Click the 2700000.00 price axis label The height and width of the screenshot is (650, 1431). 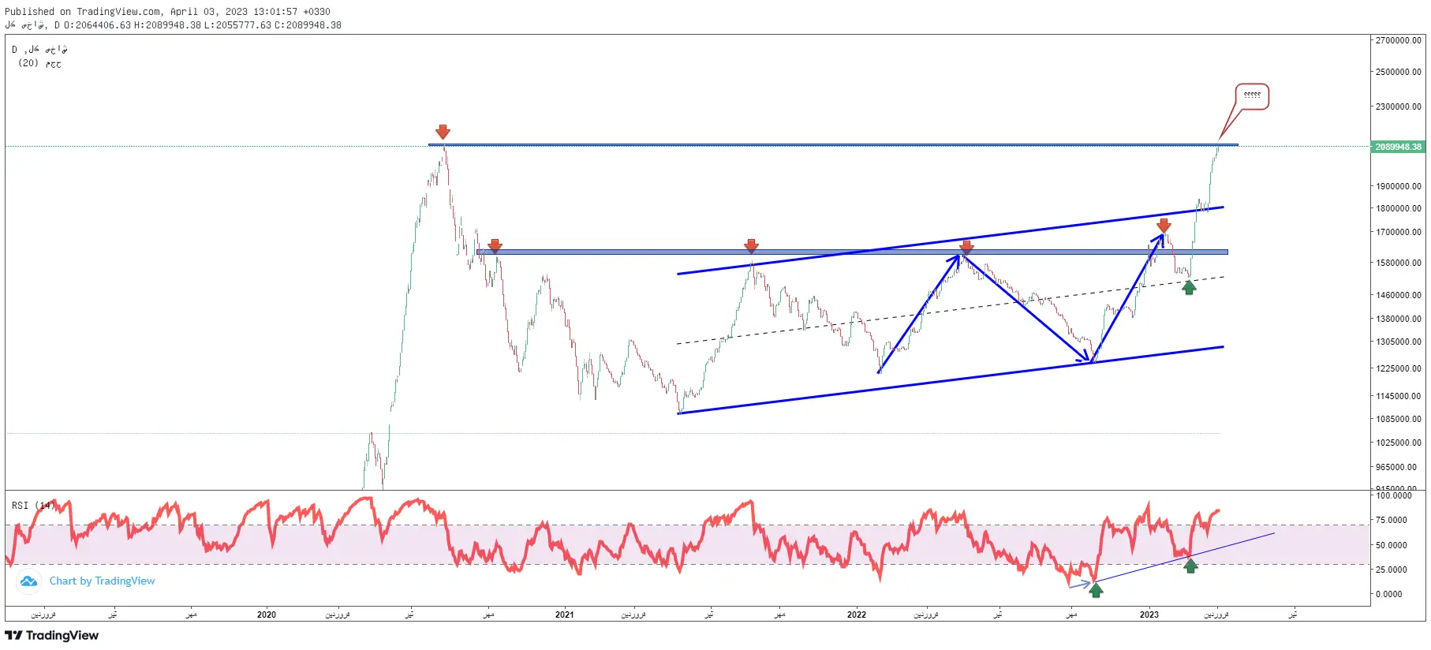1399,40
